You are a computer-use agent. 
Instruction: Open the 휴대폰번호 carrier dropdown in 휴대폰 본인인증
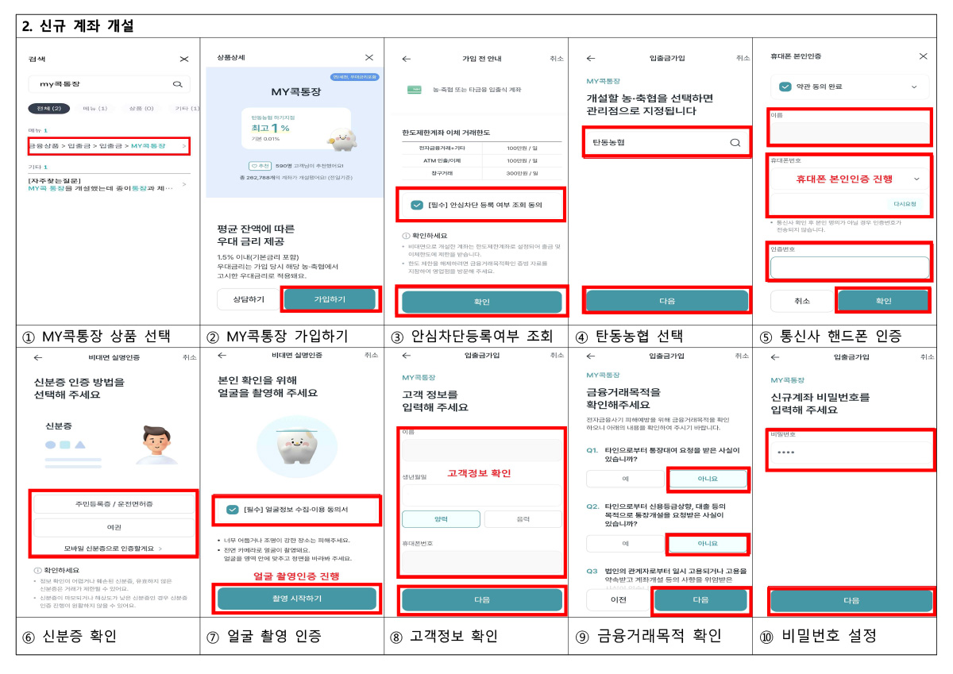[x=917, y=179]
